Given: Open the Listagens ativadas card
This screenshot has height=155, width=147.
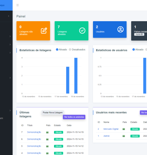Looking at the screenshot, I should point(72,31).
